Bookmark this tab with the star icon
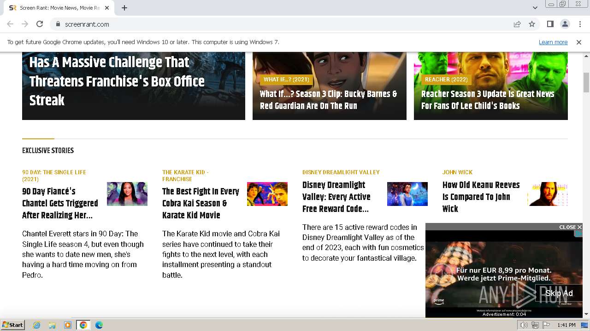 (x=532, y=24)
